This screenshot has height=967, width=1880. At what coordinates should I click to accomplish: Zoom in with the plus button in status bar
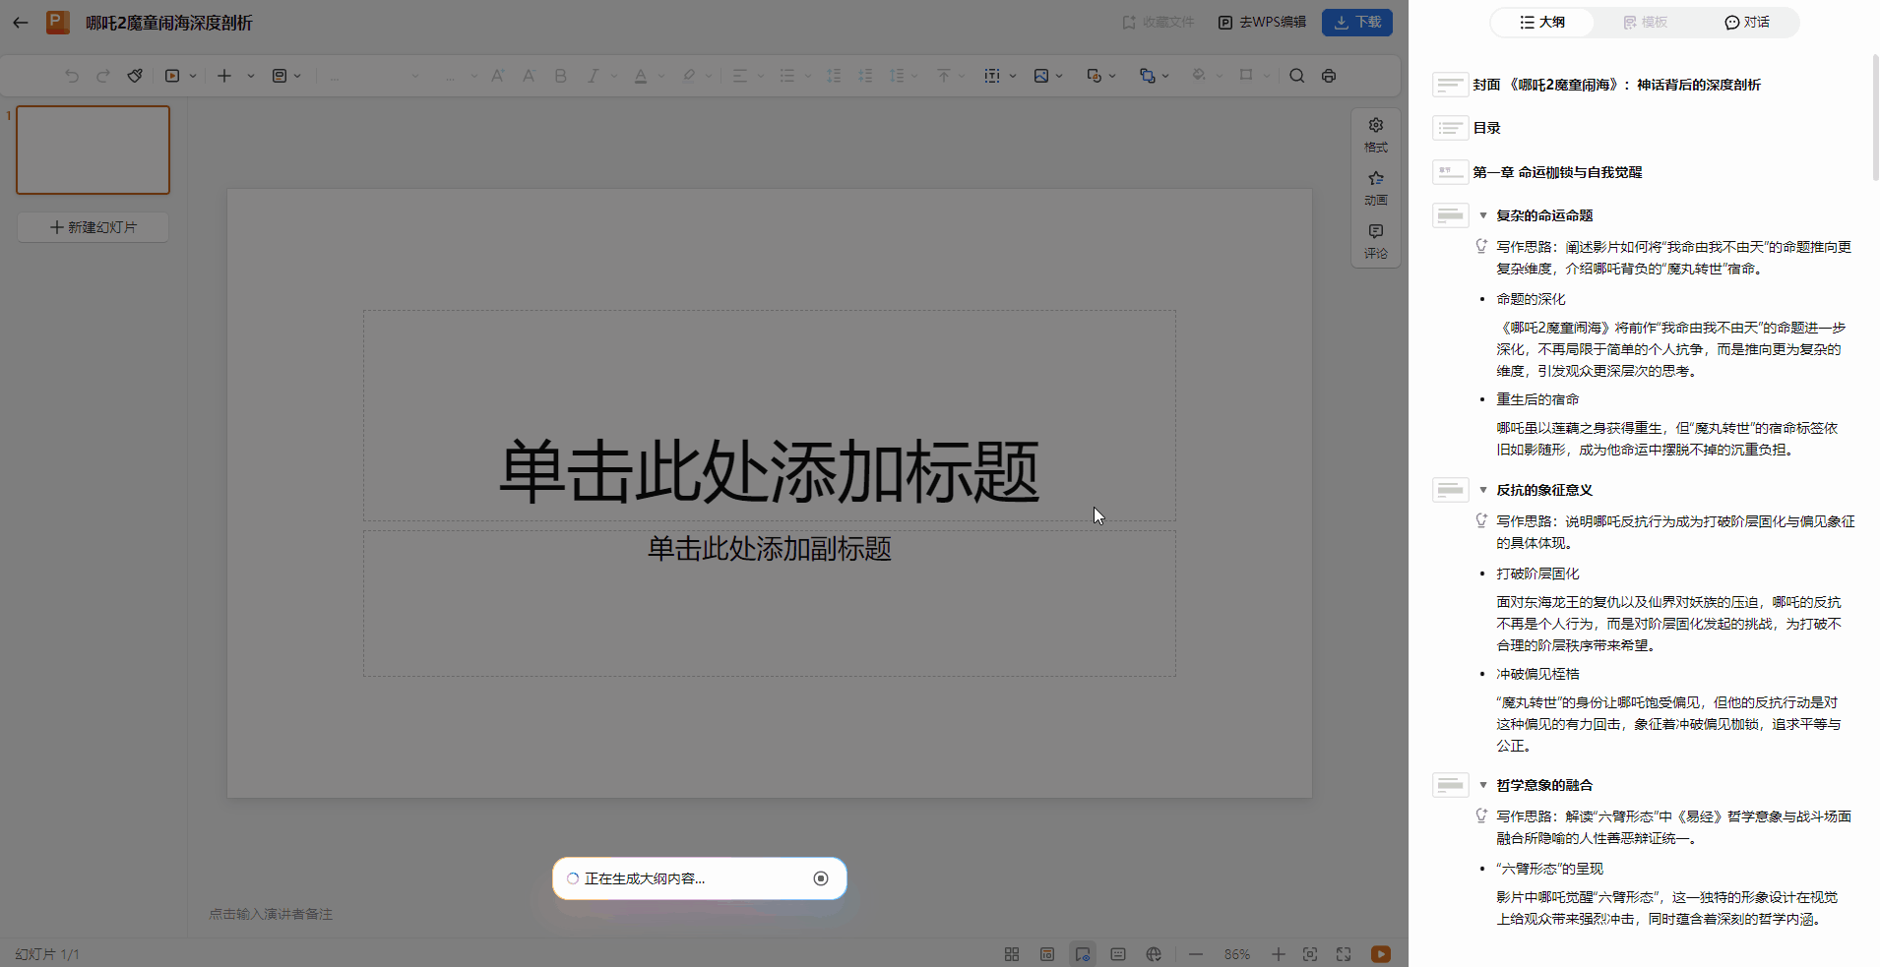coord(1278,954)
